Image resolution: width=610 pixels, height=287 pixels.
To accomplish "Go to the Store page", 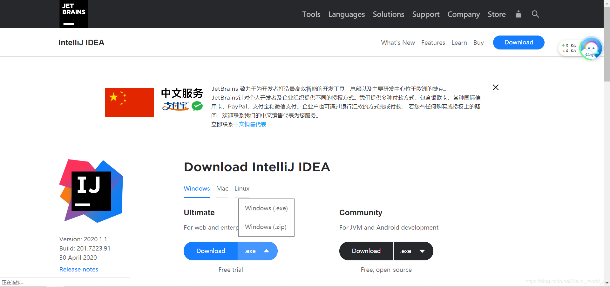I will click(x=497, y=14).
